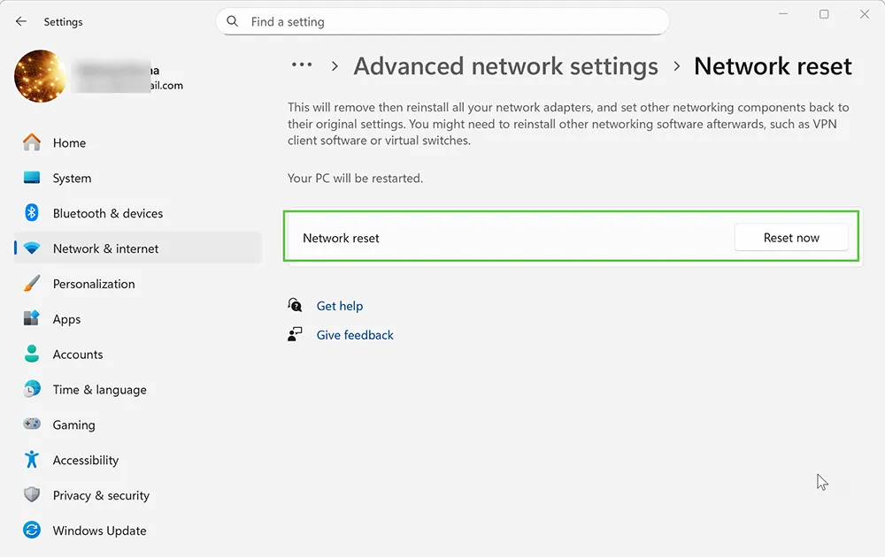Click the Get help question mark icon
The height and width of the screenshot is (557, 885).
click(x=294, y=304)
